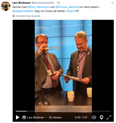Seek to the middle of the video progress bar
Screen dimensions: 116x123
[63, 111]
